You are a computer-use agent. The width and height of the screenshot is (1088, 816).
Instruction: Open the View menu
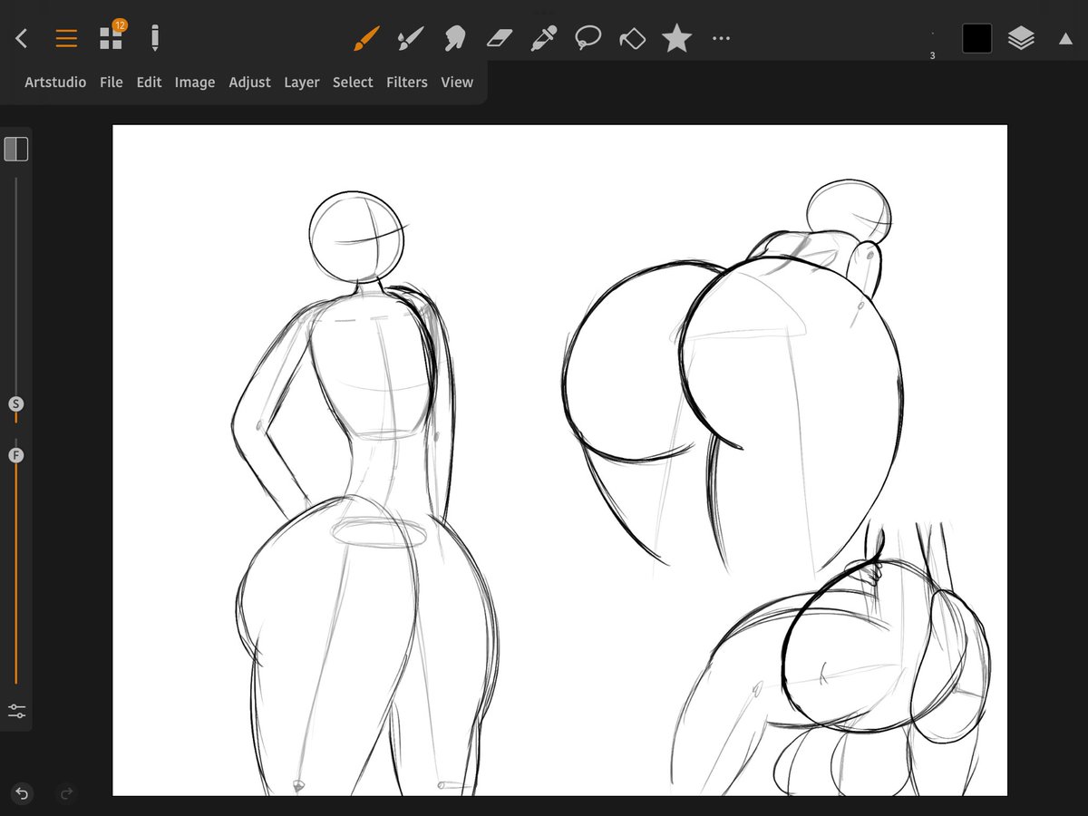[457, 83]
